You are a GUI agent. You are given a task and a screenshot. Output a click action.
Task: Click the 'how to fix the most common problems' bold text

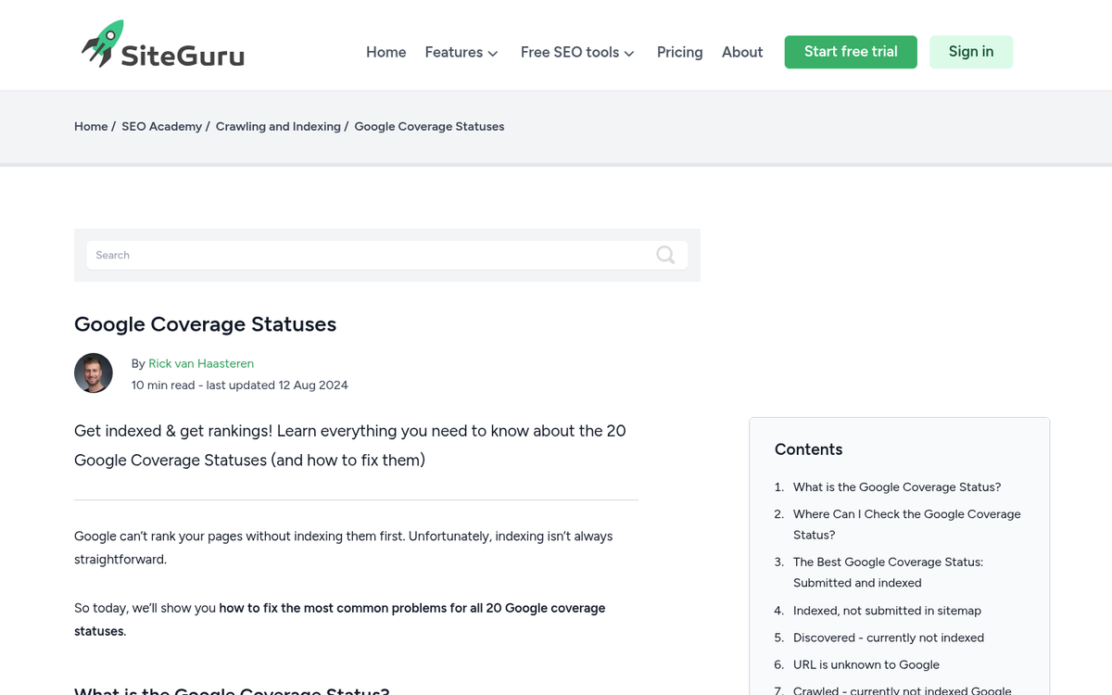(x=340, y=619)
